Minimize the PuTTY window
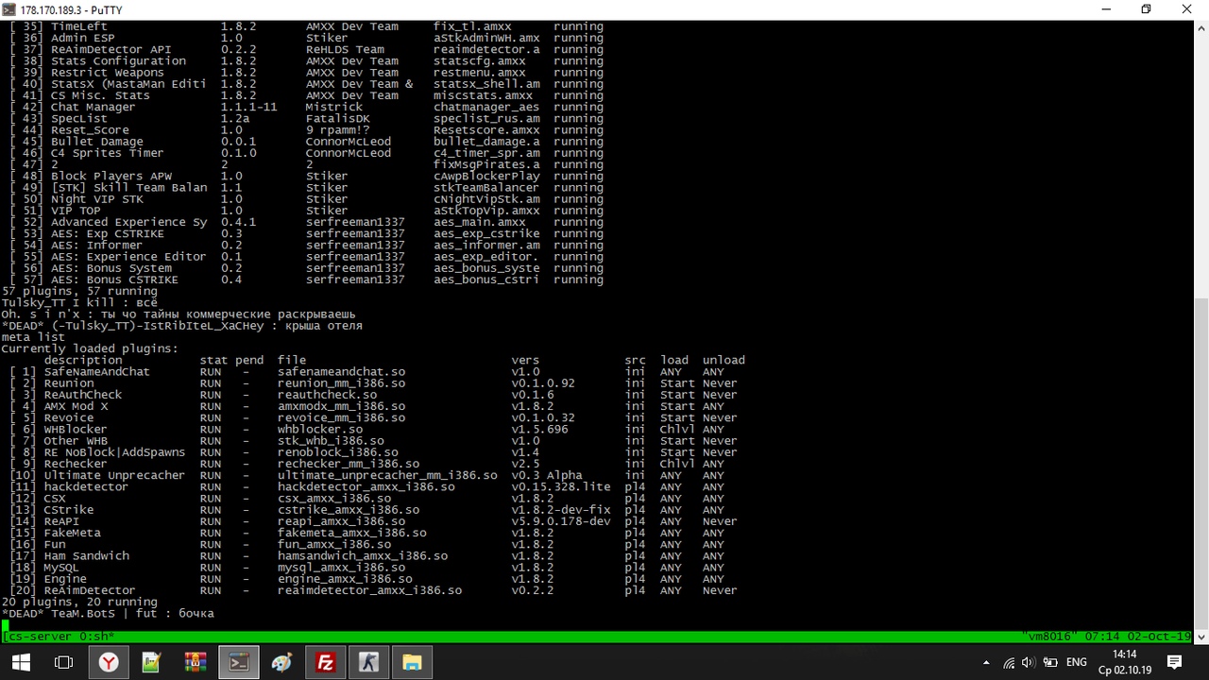The width and height of the screenshot is (1209, 680). tap(1106, 9)
